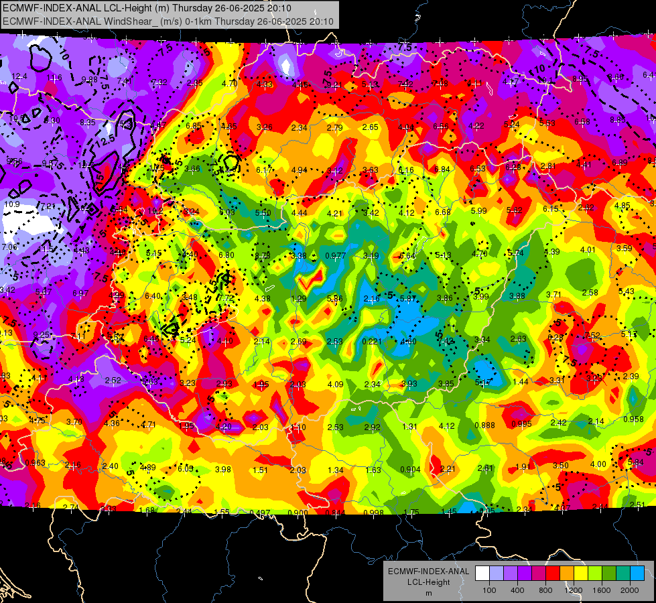Click the map value 0.963
656x603 pixels.
pos(35,463)
